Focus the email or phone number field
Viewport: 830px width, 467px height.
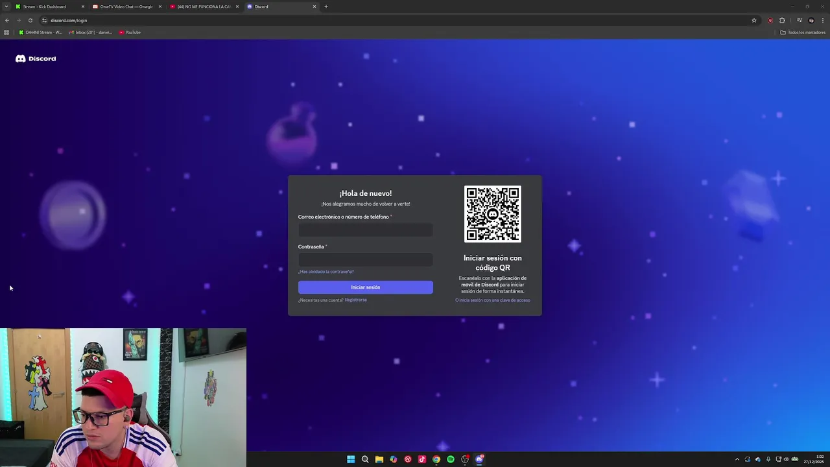[x=365, y=230]
